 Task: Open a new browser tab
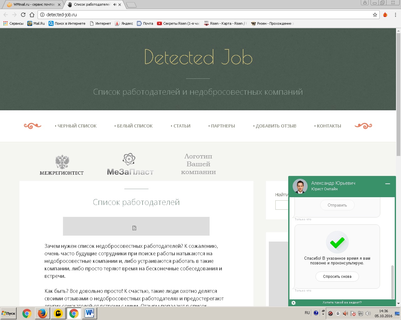click(x=131, y=5)
